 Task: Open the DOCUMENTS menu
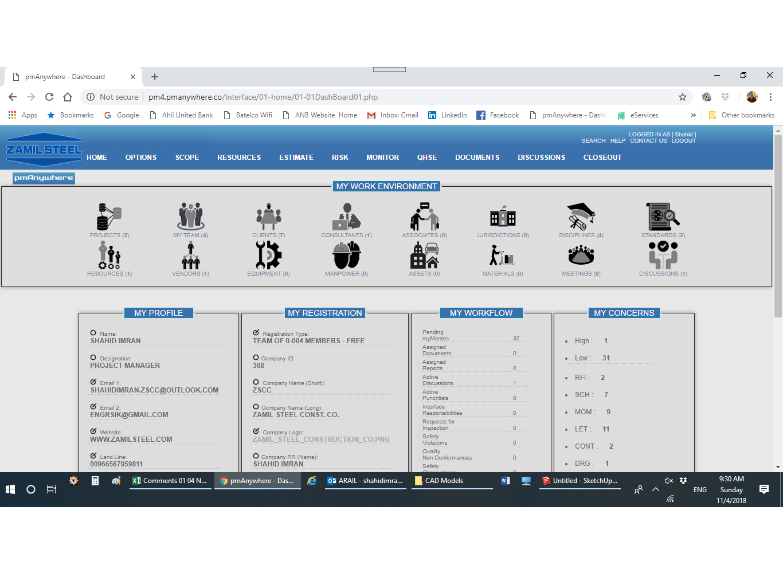[x=477, y=158]
